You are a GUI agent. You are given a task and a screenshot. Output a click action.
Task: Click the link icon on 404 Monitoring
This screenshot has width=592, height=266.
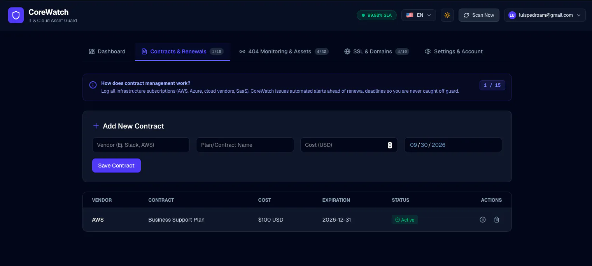click(242, 51)
